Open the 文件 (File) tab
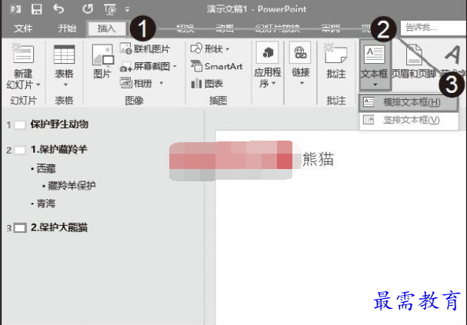Viewport: 467px width, 325px height. pyautogui.click(x=23, y=28)
